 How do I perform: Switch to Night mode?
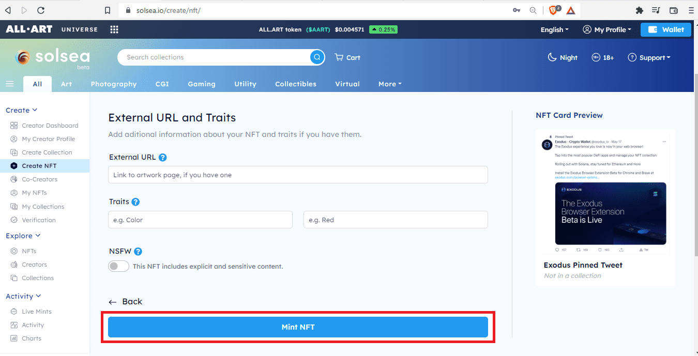(x=563, y=57)
